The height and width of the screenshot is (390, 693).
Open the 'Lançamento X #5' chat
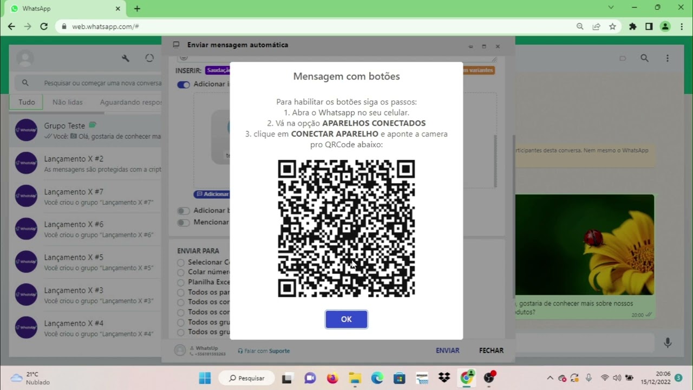[85, 262]
